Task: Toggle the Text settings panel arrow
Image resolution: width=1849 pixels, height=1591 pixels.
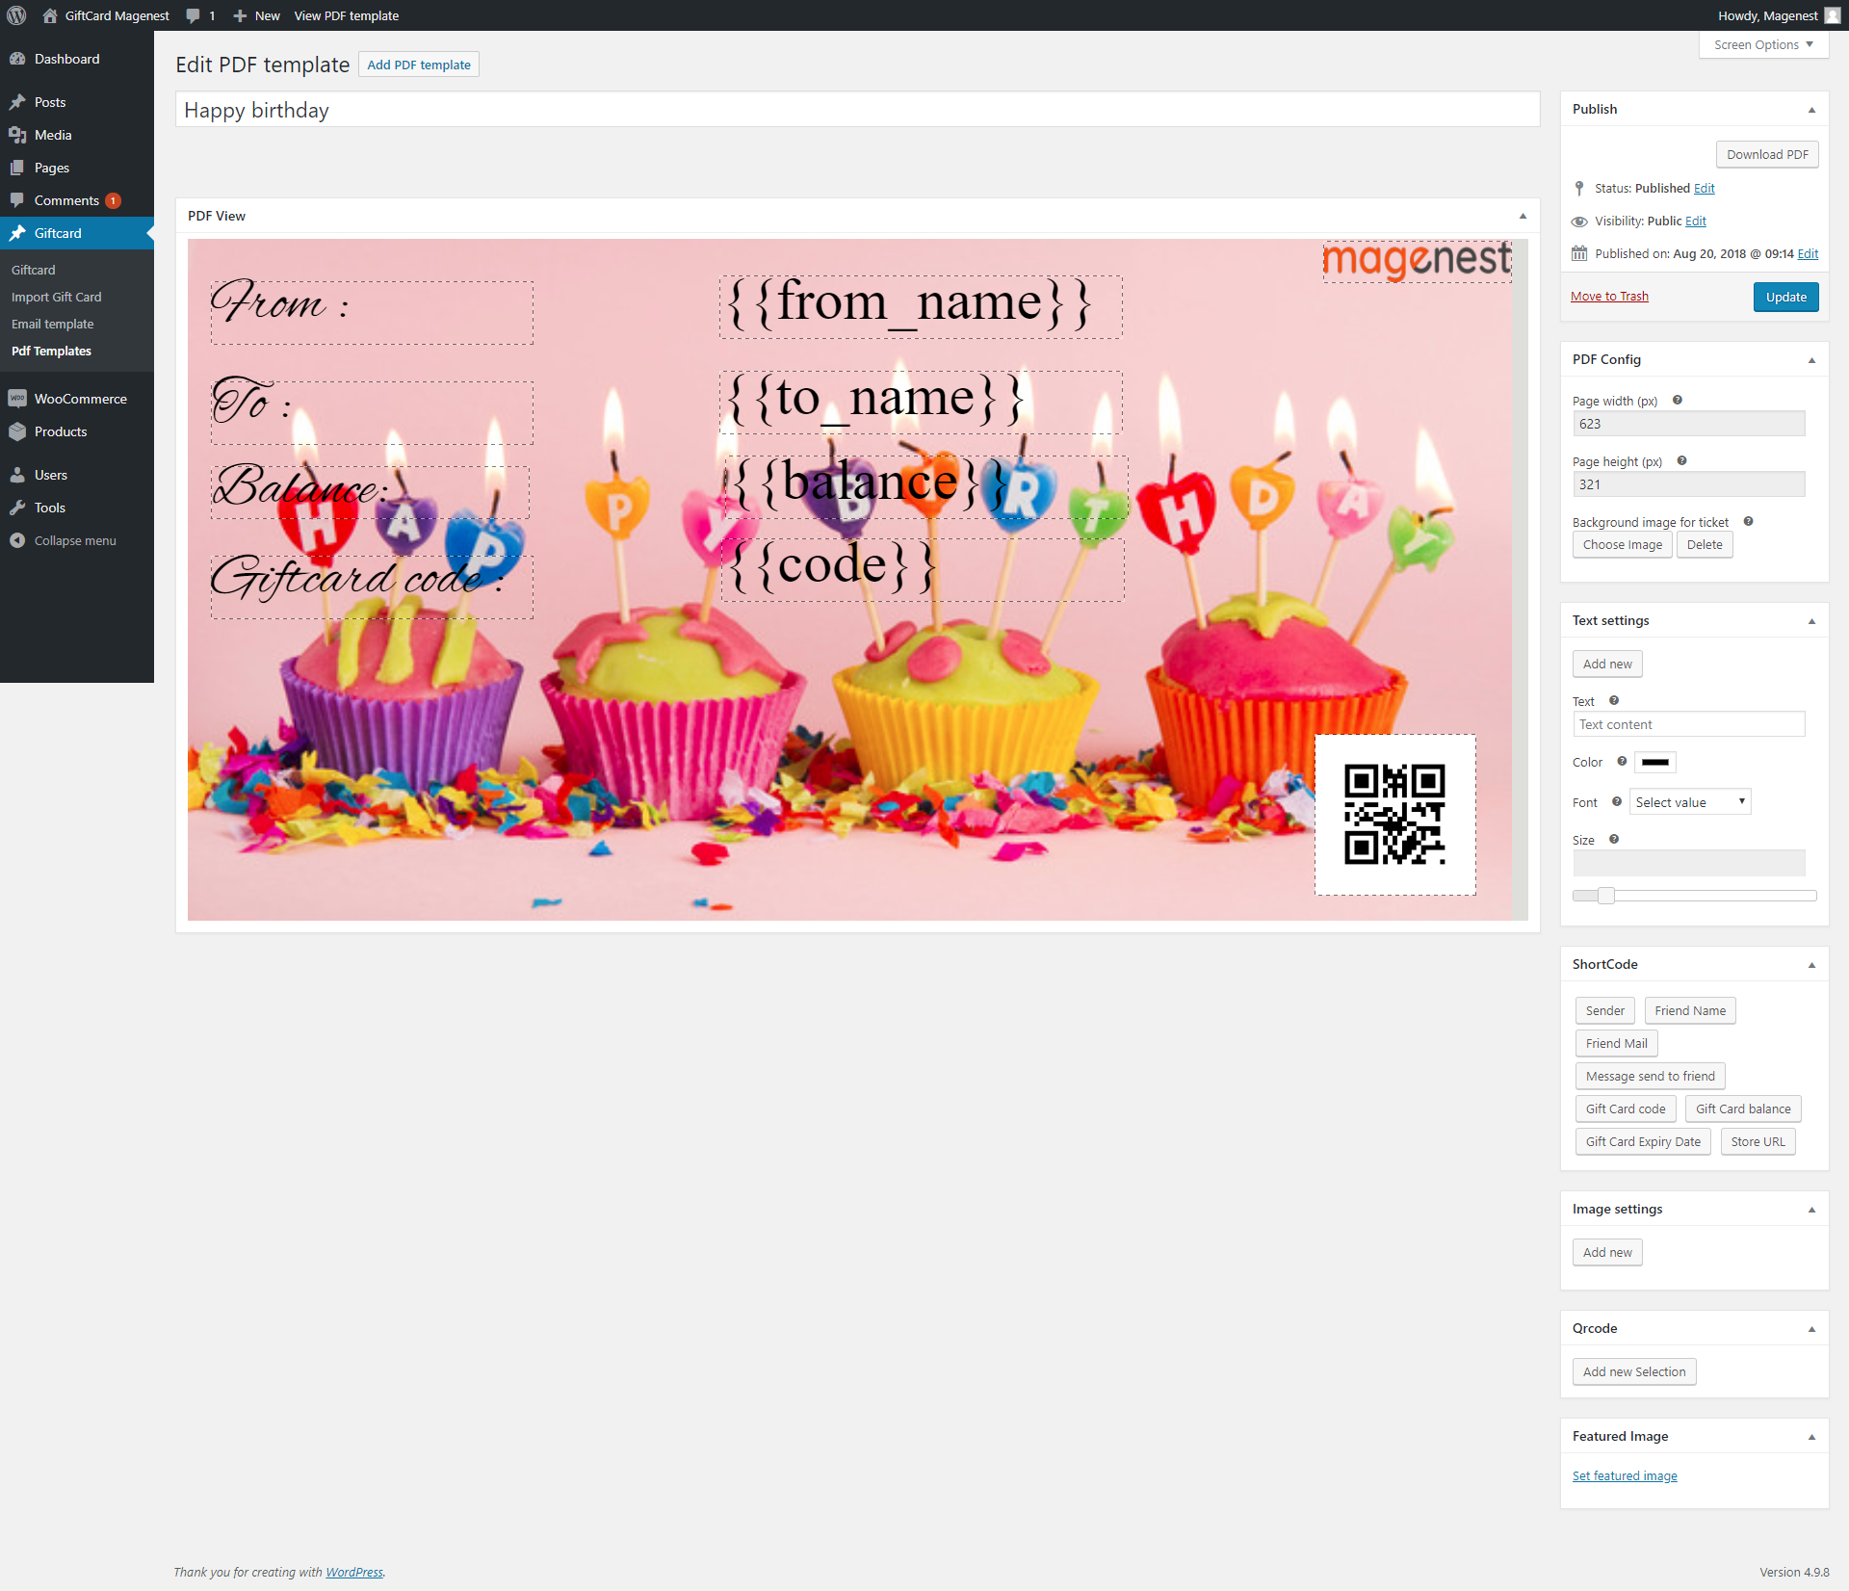Action: point(1811,621)
